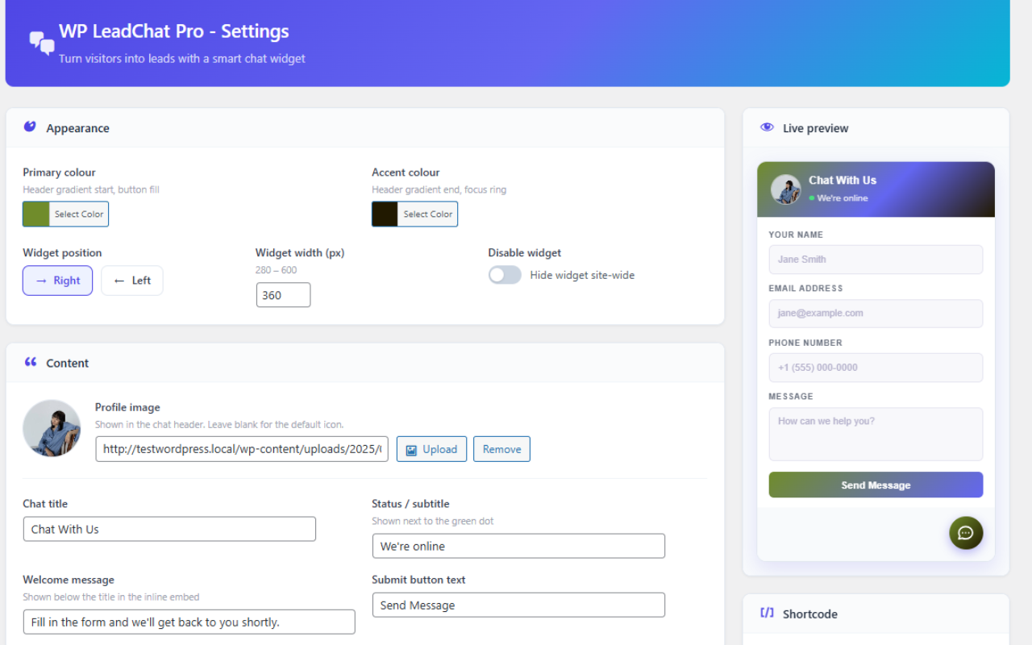Image resolution: width=1032 pixels, height=645 pixels.
Task: Click the Shortcode brackets icon
Action: [767, 613]
